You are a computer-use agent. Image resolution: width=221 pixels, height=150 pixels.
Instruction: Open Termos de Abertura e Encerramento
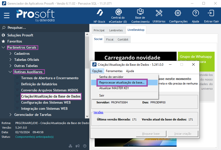(x=50, y=78)
